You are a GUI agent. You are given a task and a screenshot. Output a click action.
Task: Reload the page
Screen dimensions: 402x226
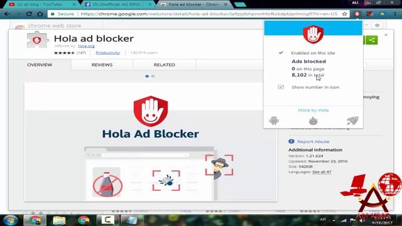coord(29,14)
